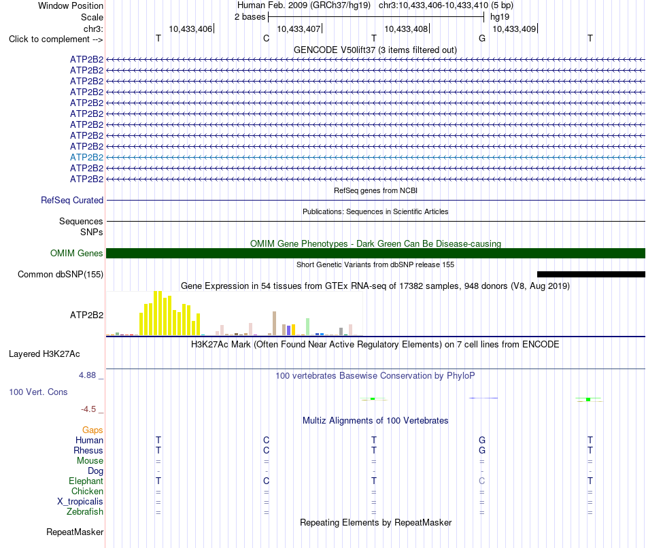Click the tall brown bar in the GTEx chart
The width and height of the screenshot is (646, 548).
coord(275,324)
